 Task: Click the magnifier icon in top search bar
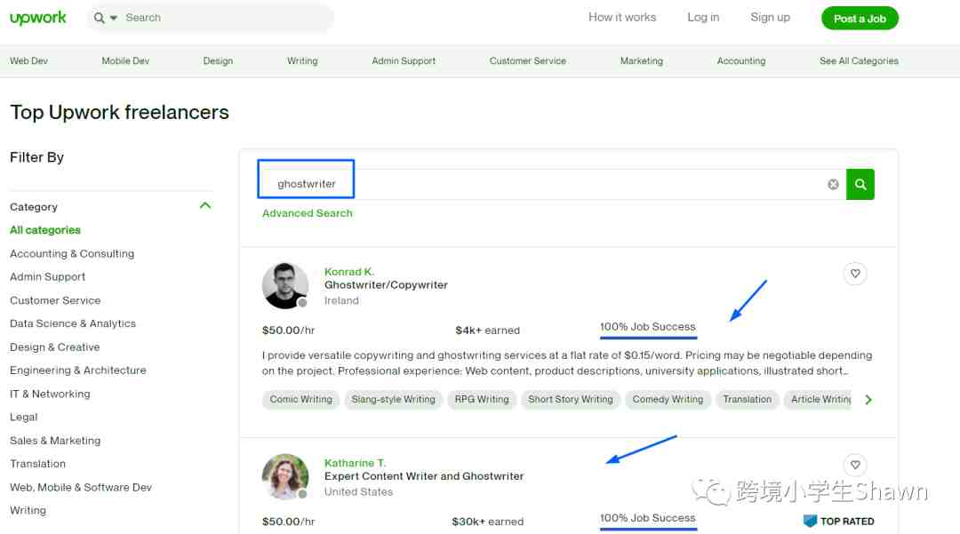tap(100, 18)
